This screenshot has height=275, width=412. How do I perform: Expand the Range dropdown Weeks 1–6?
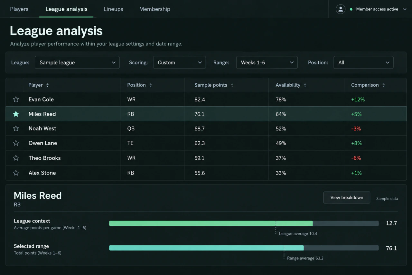pyautogui.click(x=267, y=62)
